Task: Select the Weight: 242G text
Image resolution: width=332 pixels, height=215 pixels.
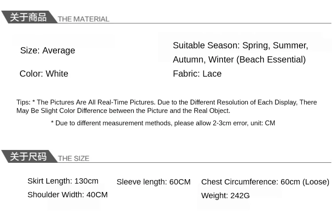Action: (225, 196)
